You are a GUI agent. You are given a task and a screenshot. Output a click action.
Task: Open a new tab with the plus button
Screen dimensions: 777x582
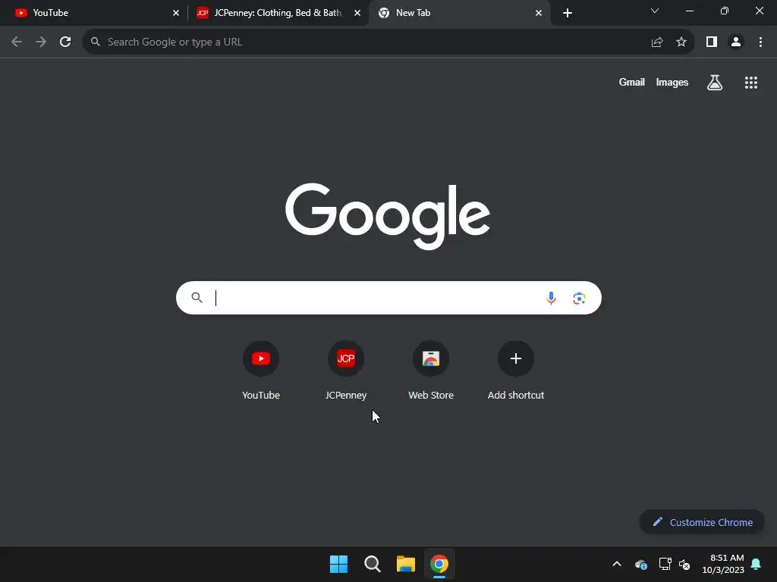568,13
